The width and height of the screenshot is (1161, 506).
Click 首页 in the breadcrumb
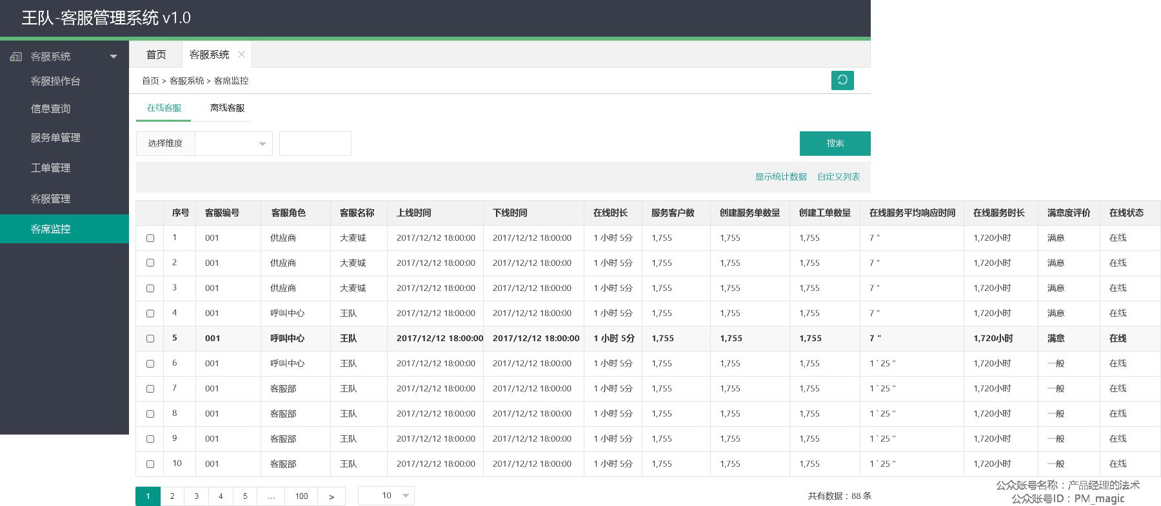coord(150,81)
